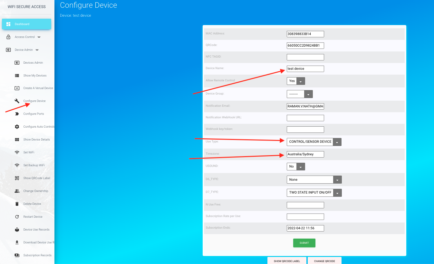
Task: Open the USOUND dropdown
Action: point(296,167)
